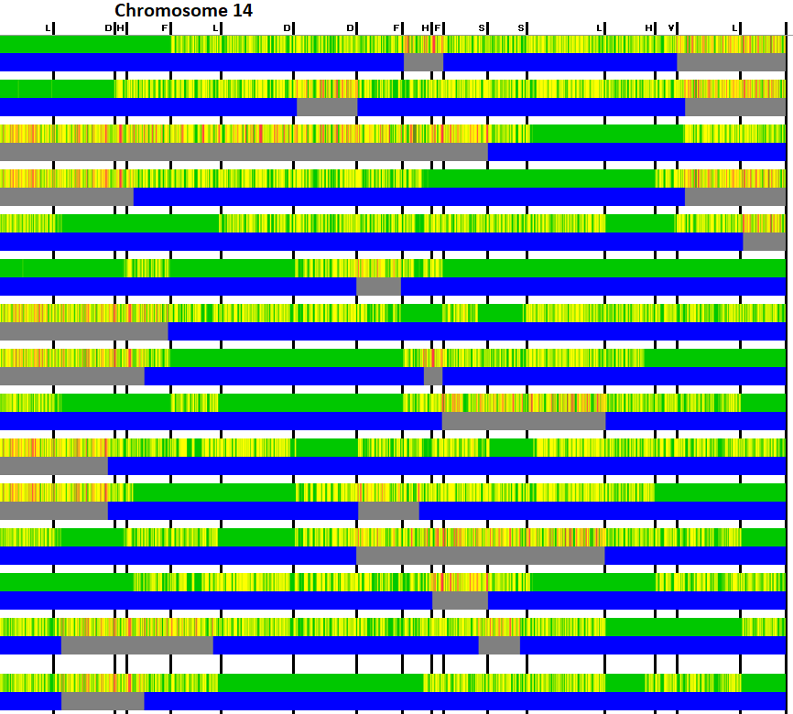793x714 pixels.
Task: Click the H label next to V
Action: pyautogui.click(x=648, y=27)
